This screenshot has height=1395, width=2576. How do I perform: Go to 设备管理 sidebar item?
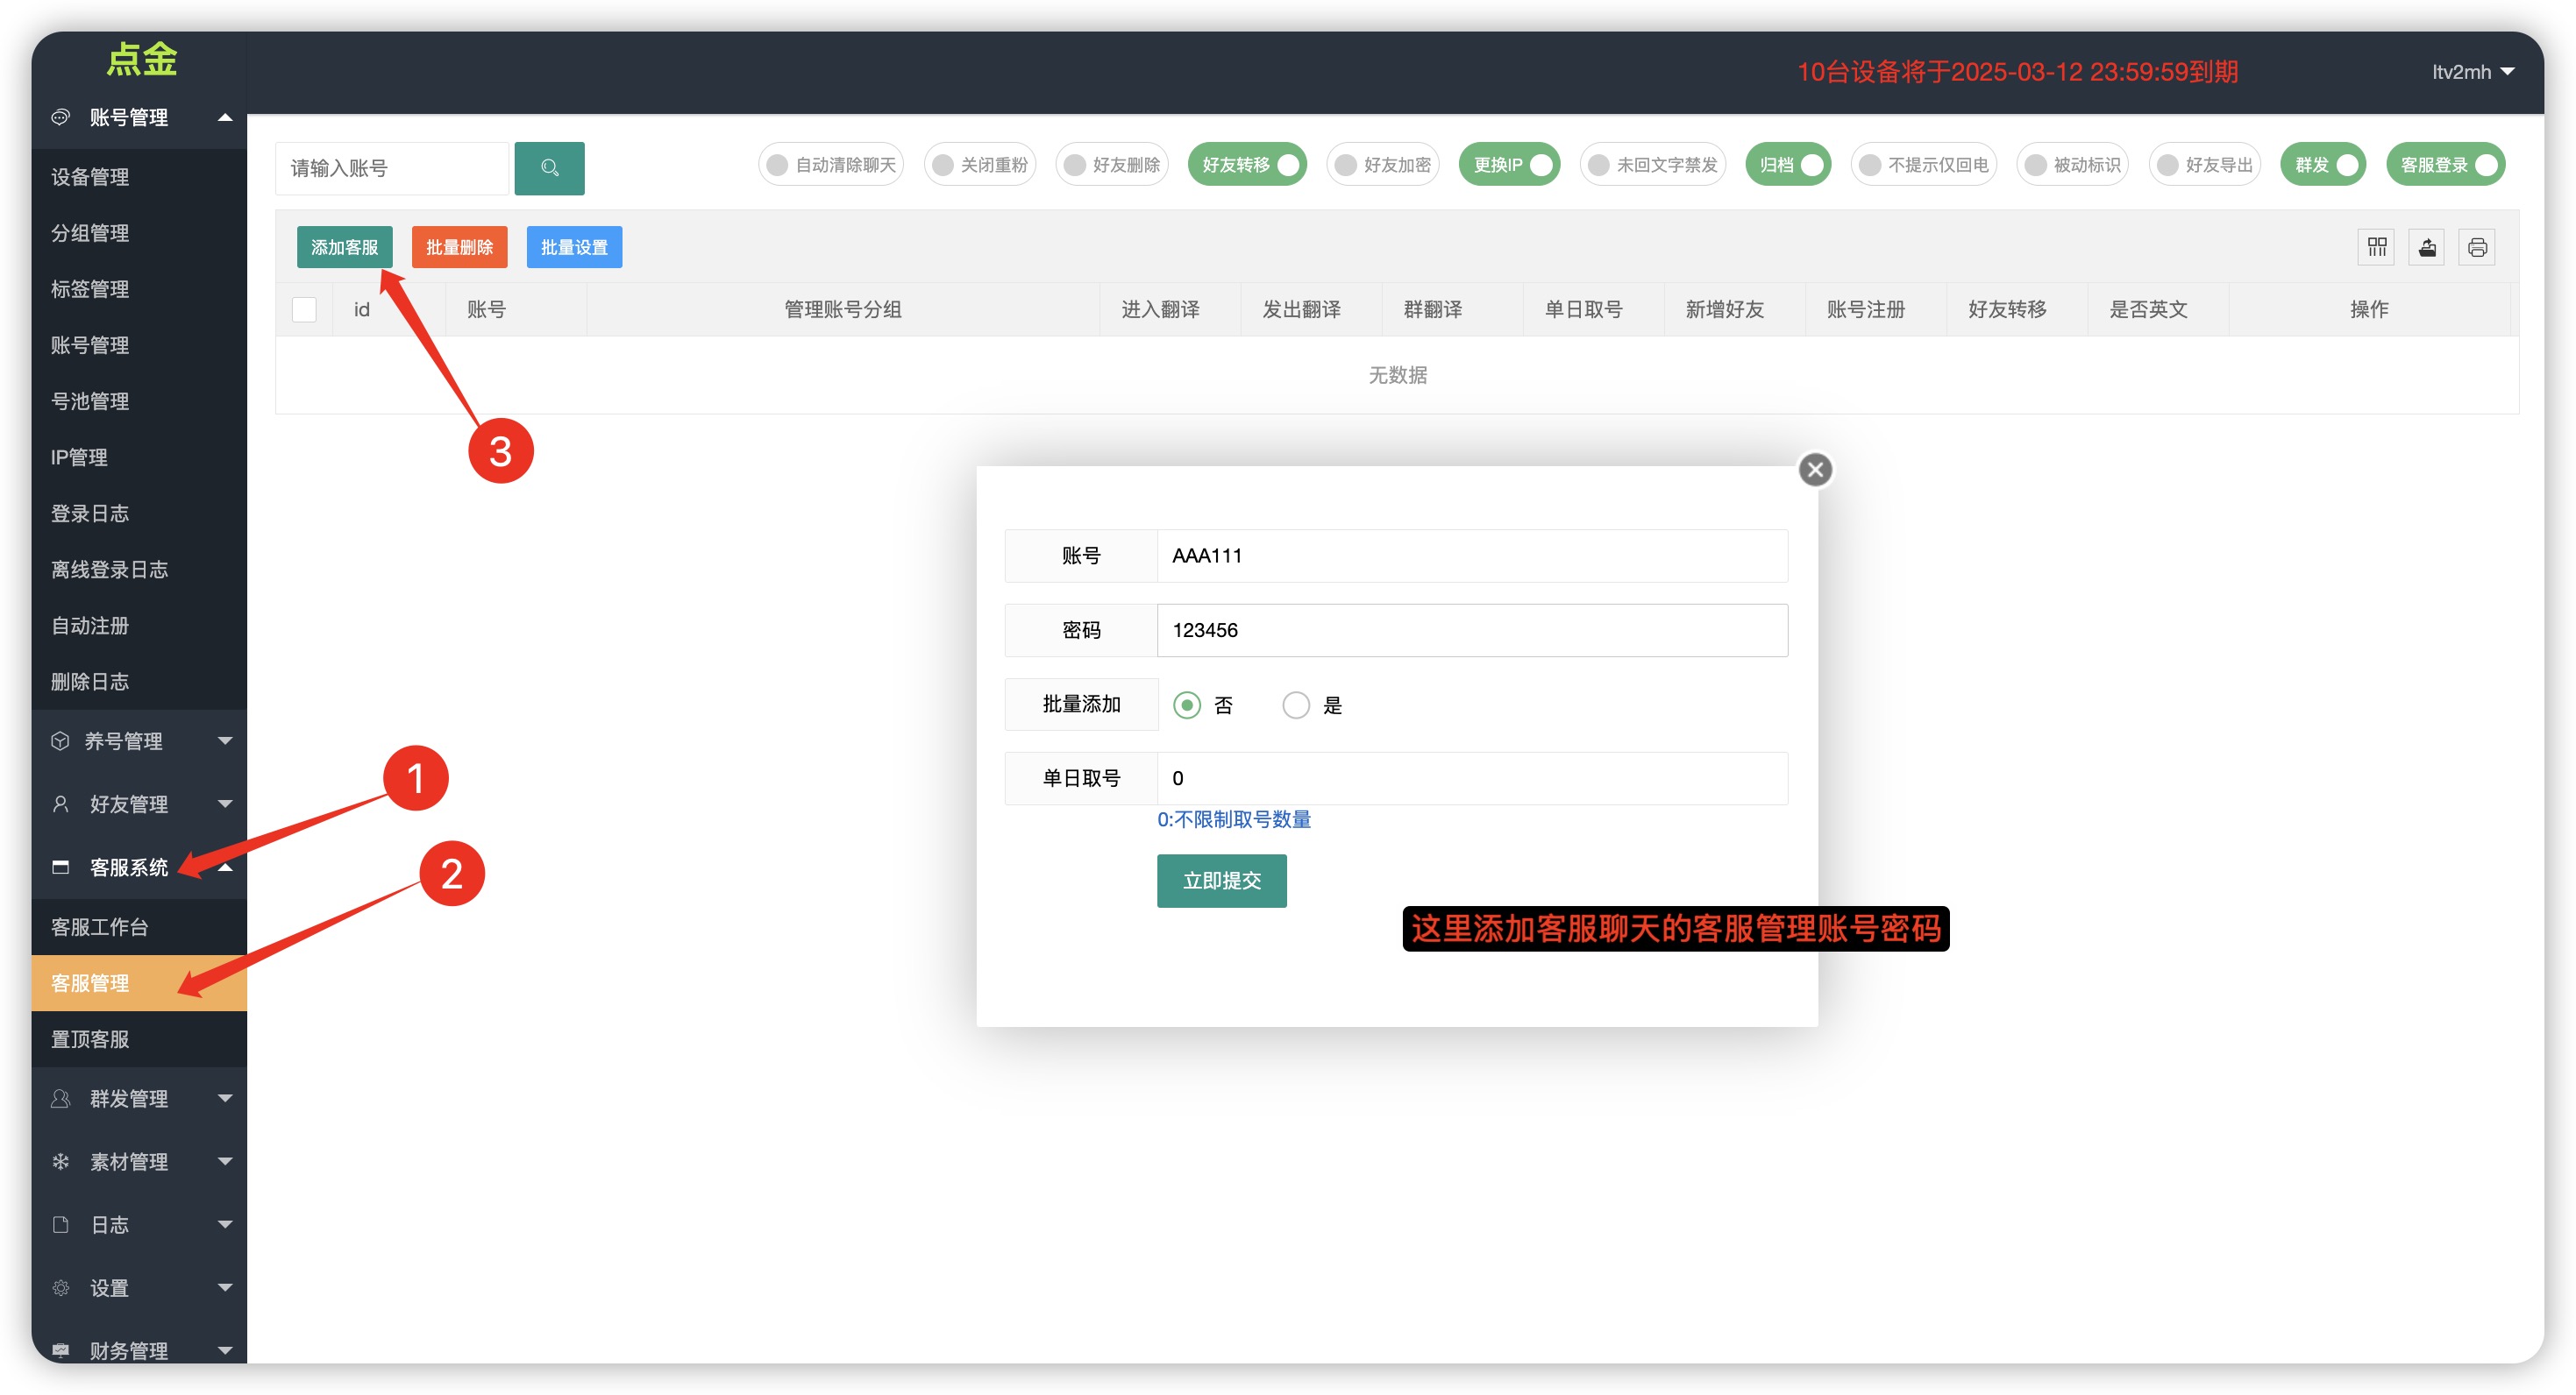90,177
